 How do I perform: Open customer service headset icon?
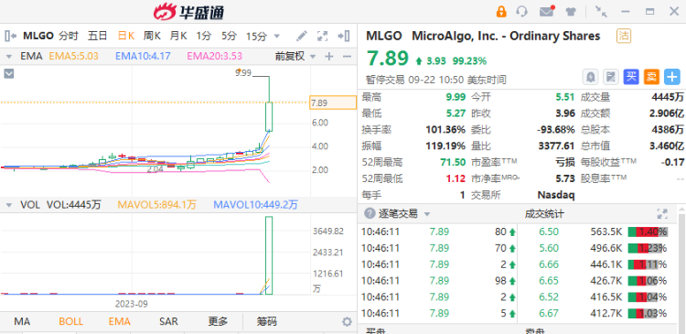pyautogui.click(x=521, y=11)
